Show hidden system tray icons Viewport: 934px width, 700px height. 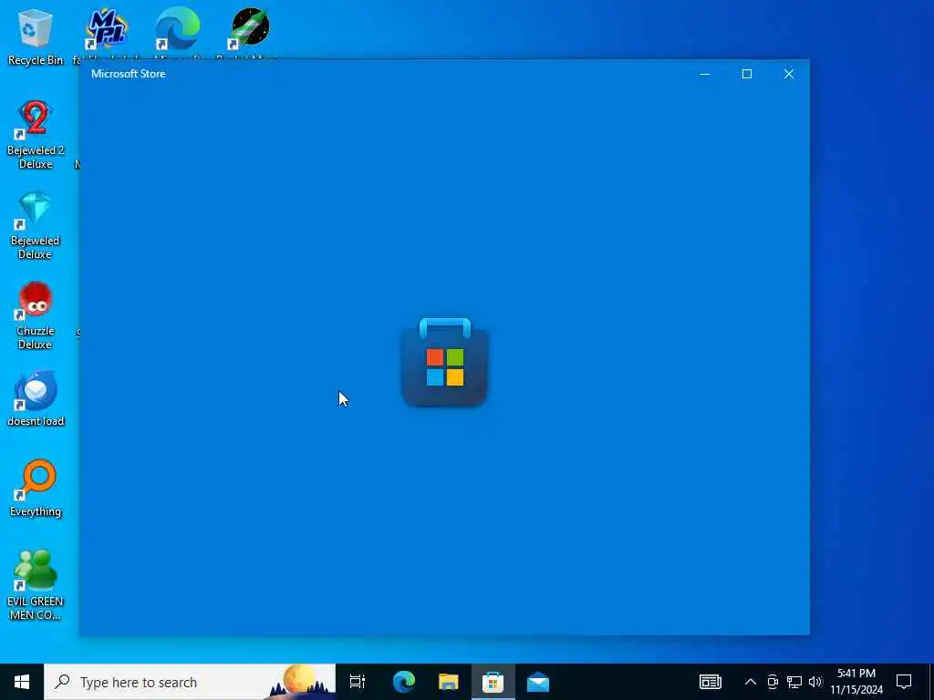(751, 682)
